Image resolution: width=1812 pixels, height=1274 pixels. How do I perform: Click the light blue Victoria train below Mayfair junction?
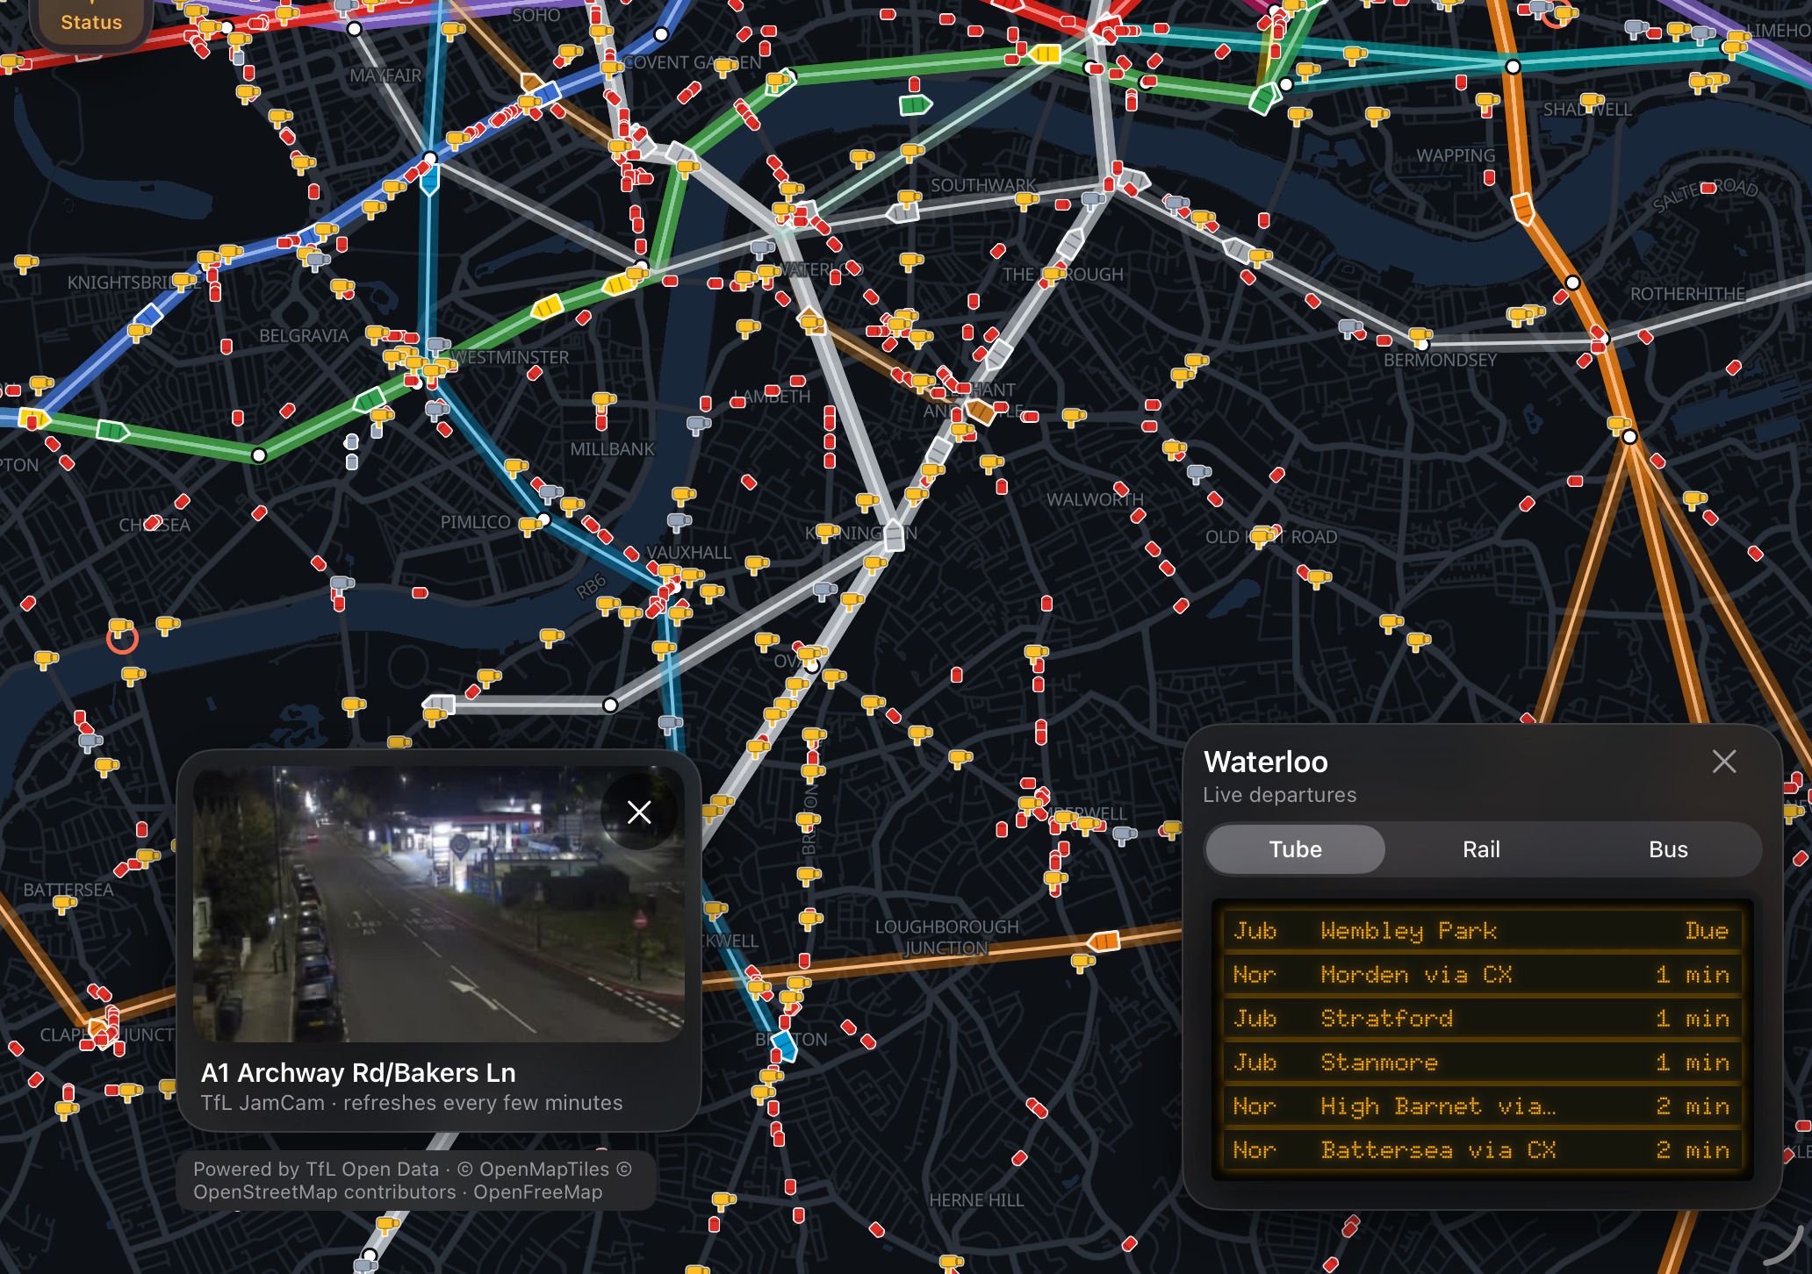(x=429, y=181)
